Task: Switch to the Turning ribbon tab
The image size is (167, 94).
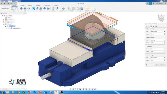Action: (x=22, y=6)
